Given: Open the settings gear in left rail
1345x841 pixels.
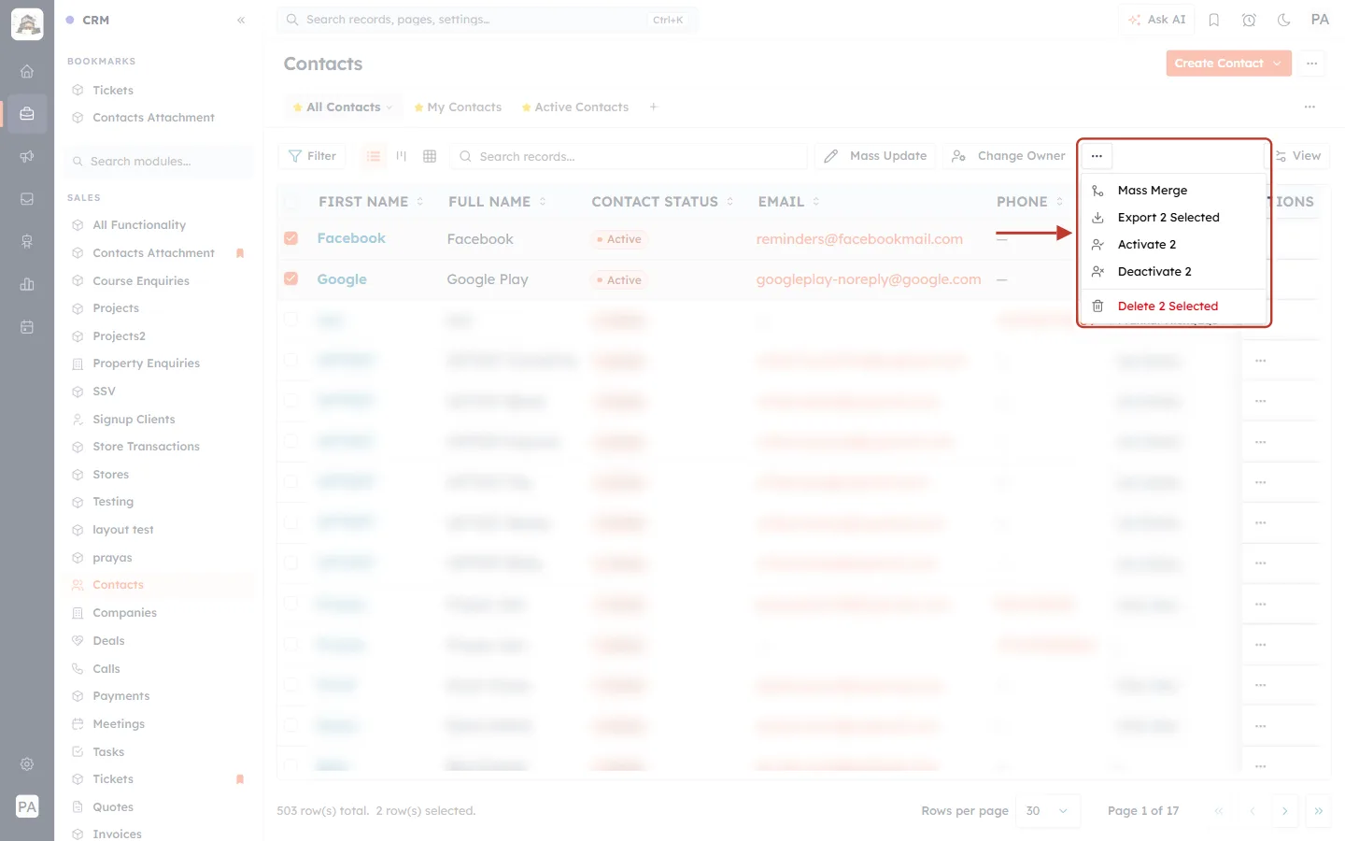Looking at the screenshot, I should pyautogui.click(x=27, y=764).
